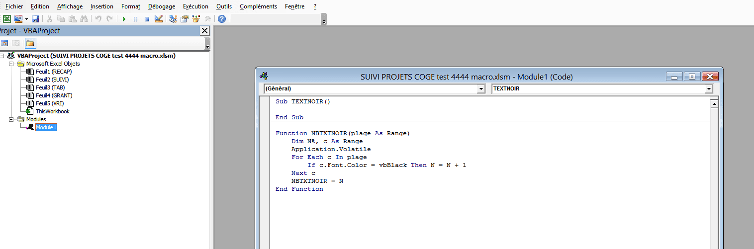
Task: Click View Code icon in project pane
Action: tap(4, 43)
